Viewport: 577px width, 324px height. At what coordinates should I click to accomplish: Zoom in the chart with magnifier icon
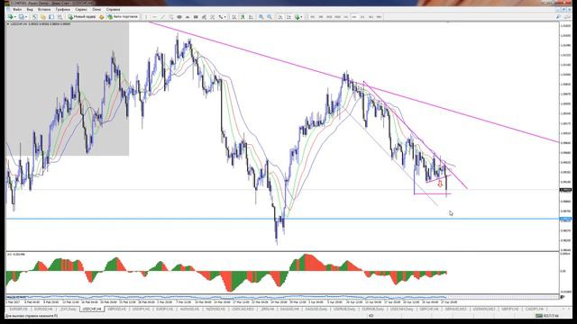[x=261, y=16]
